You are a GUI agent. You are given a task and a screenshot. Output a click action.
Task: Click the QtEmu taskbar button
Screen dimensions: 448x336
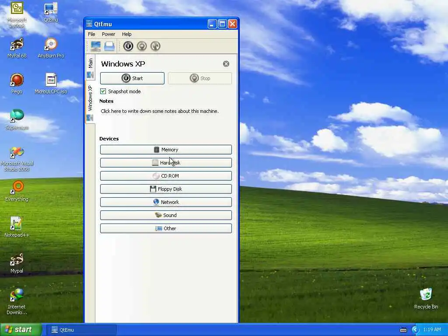81,330
